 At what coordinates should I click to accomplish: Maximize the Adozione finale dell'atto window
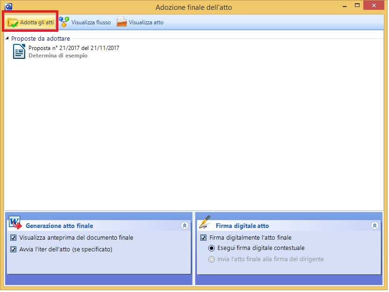coord(358,6)
